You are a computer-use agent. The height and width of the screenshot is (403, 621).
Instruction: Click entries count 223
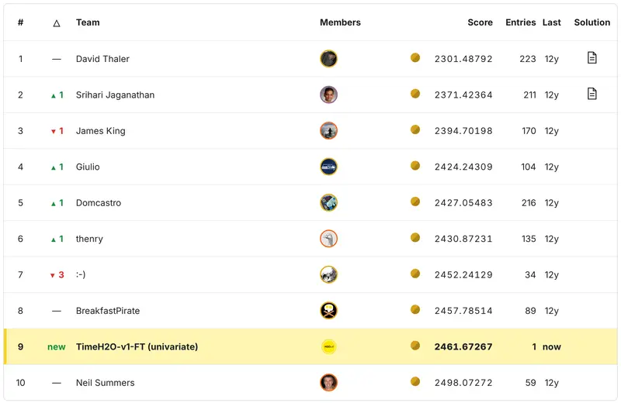coord(528,59)
